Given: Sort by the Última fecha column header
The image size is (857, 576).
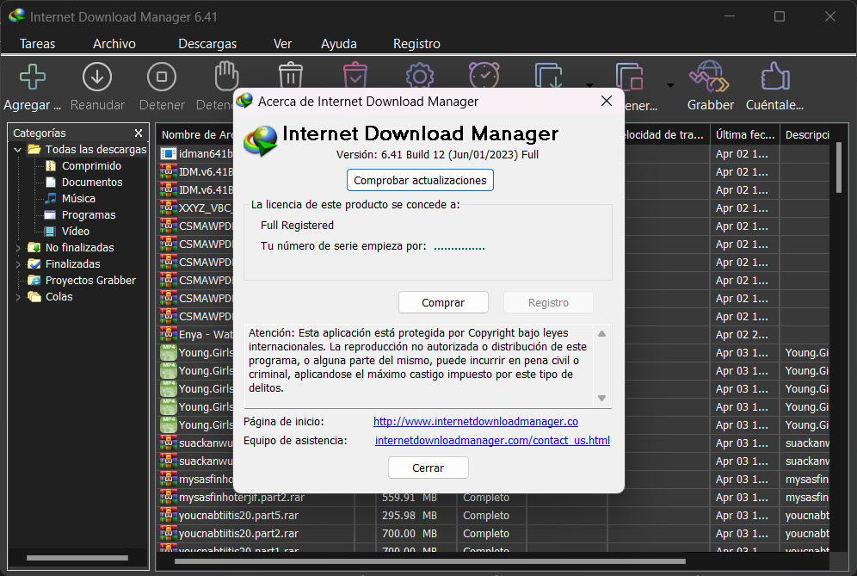Looking at the screenshot, I should point(745,134).
